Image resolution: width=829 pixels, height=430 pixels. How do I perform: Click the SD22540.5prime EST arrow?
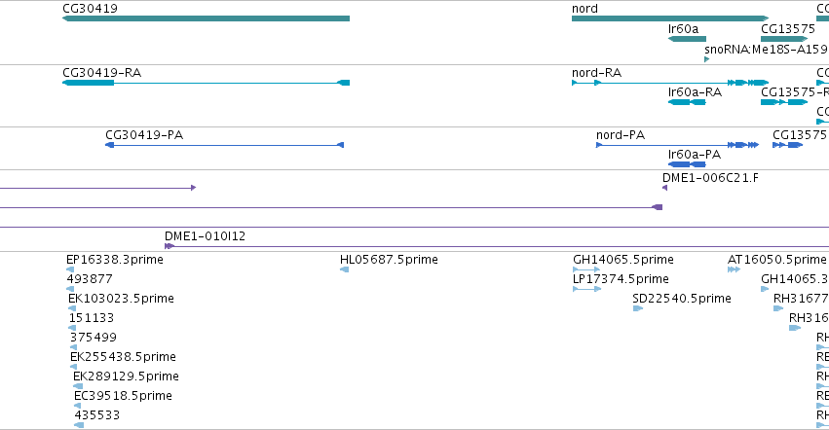pyautogui.click(x=638, y=308)
